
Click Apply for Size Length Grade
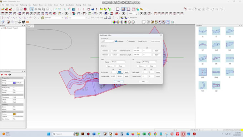coord(127,77)
